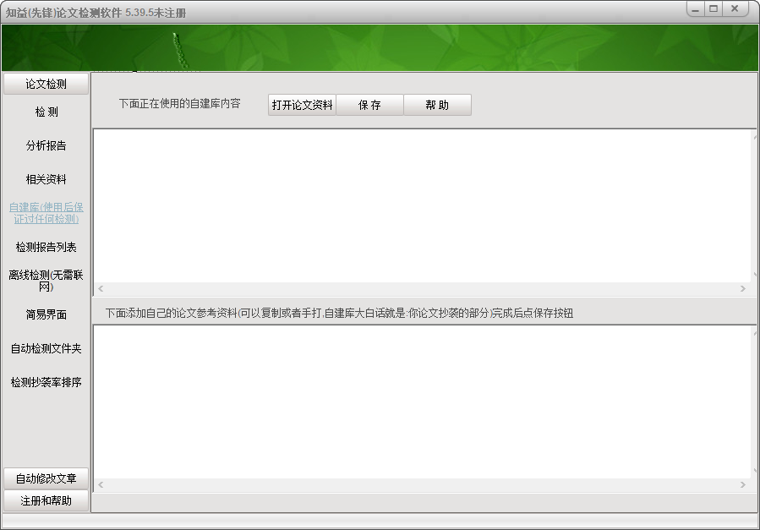Expand the 注册和帮助 section
This screenshot has width=760, height=530.
coord(46,500)
